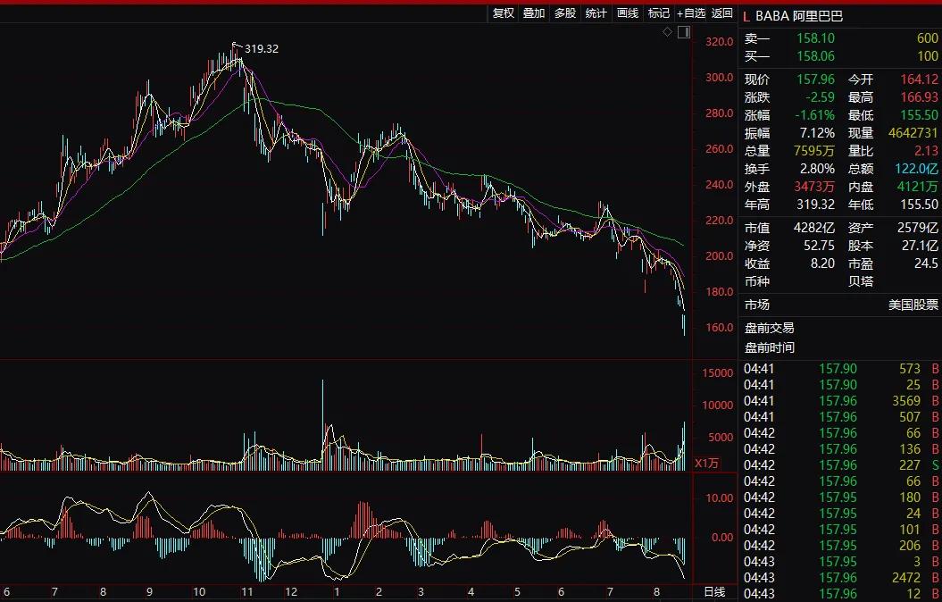Click the 盘前交易 pre-market section header
The width and height of the screenshot is (942, 602).
pyautogui.click(x=769, y=328)
